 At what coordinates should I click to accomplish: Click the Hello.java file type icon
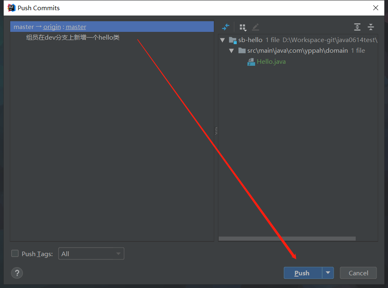[251, 62]
